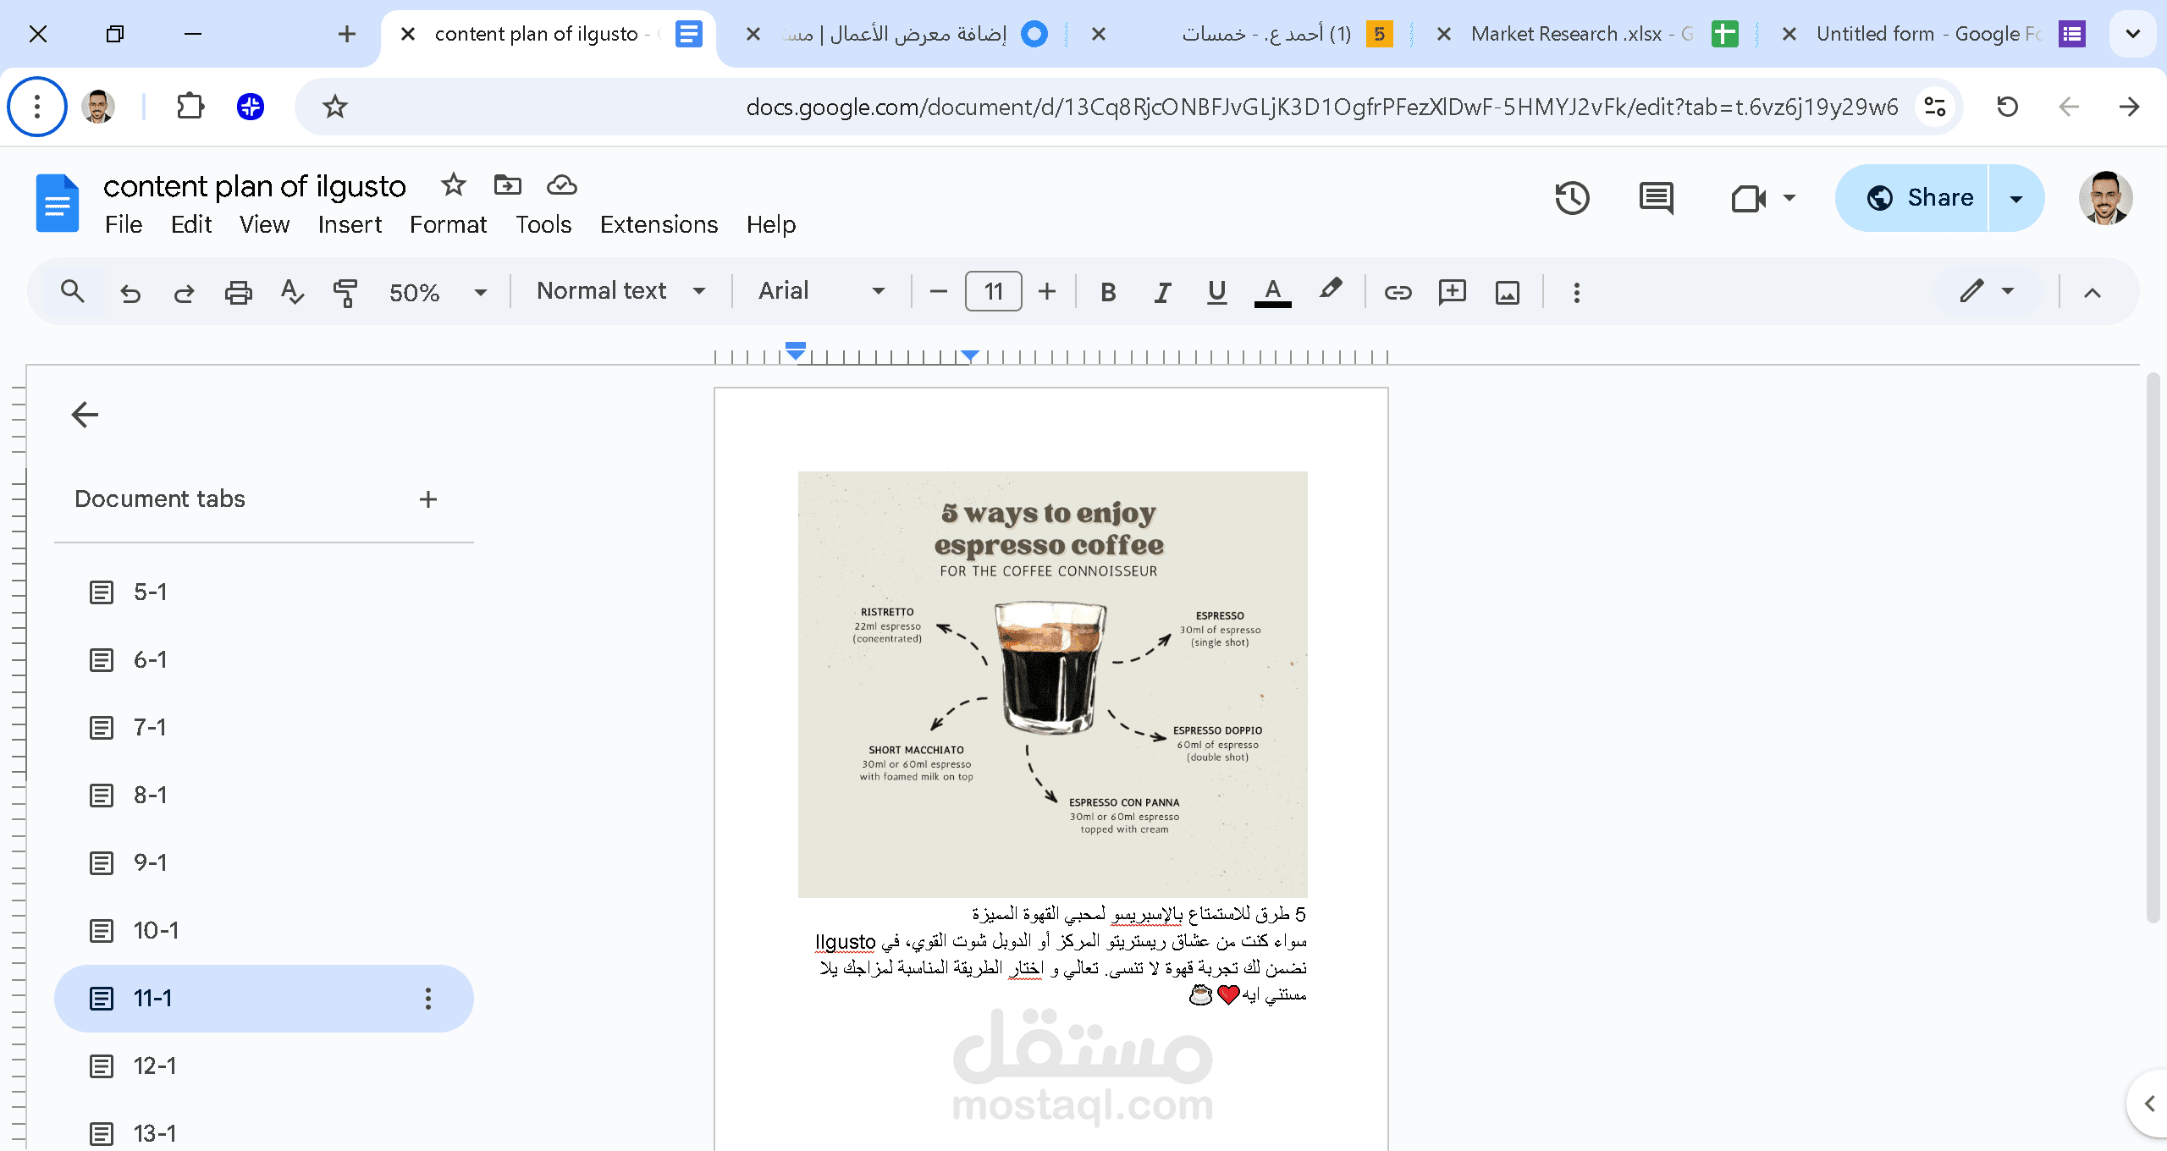Insert a link
2167x1151 pixels.
click(1398, 292)
